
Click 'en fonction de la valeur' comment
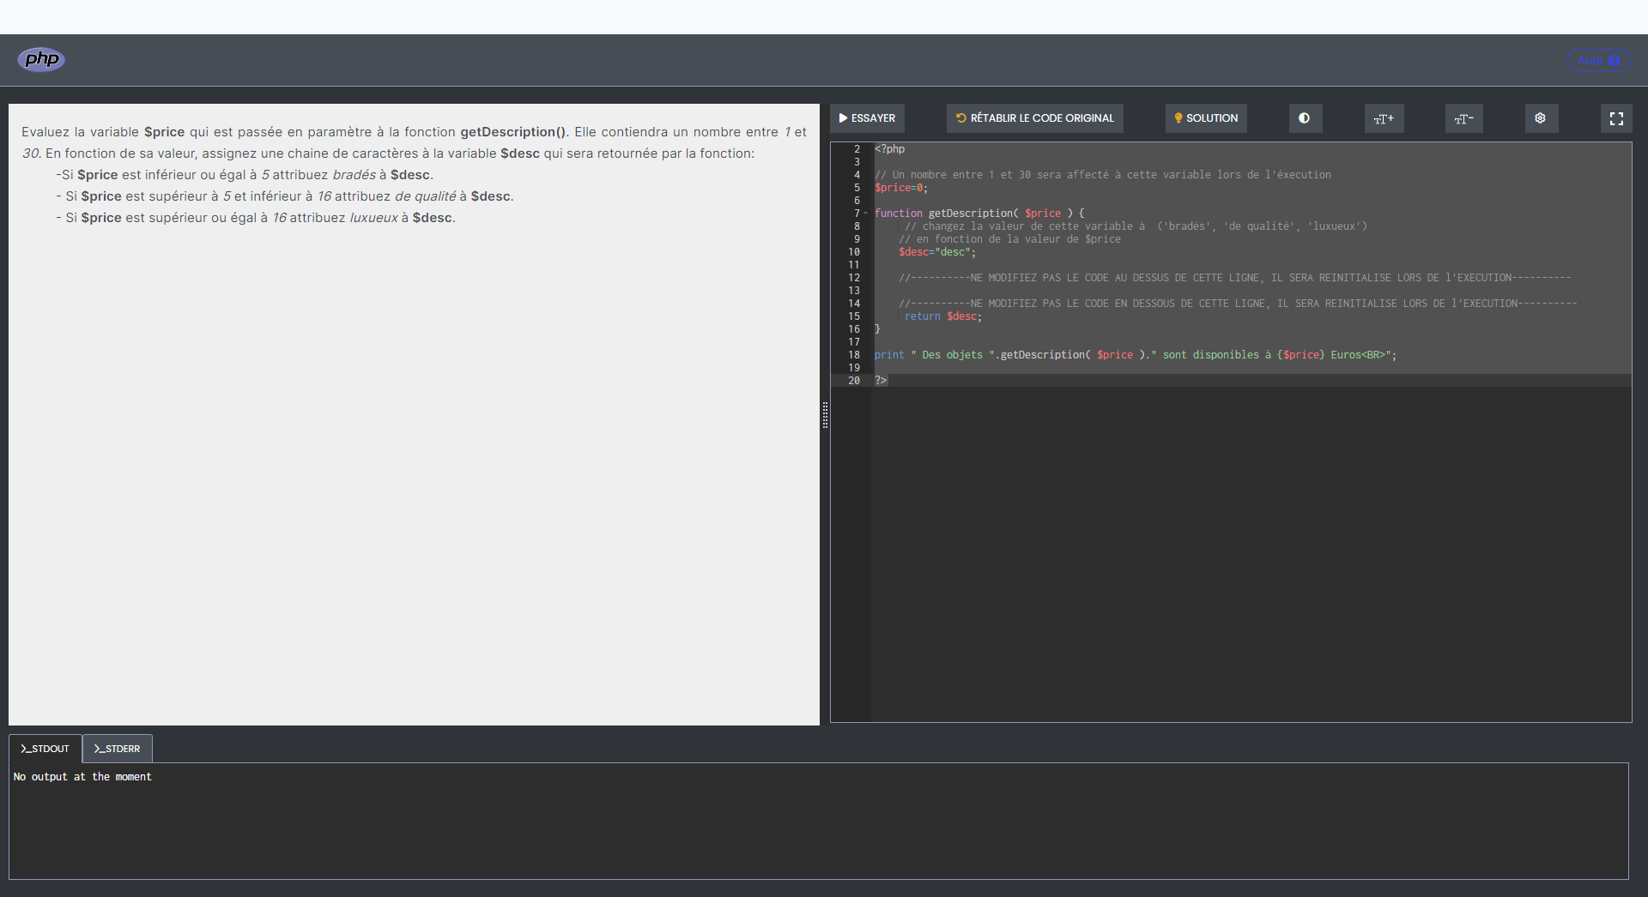pos(1009,239)
